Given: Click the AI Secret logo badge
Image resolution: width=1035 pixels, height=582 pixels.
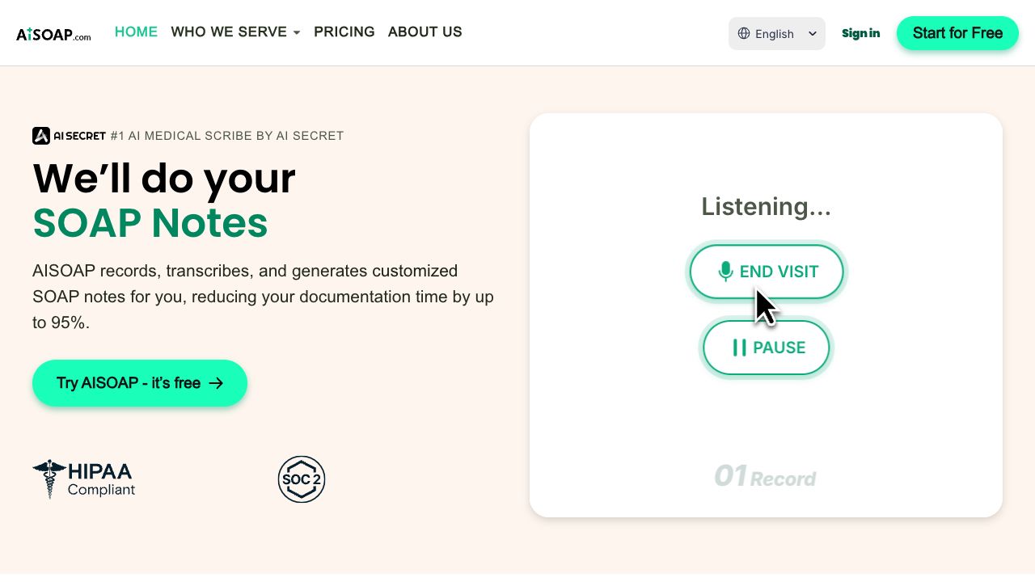Looking at the screenshot, I should (x=70, y=136).
